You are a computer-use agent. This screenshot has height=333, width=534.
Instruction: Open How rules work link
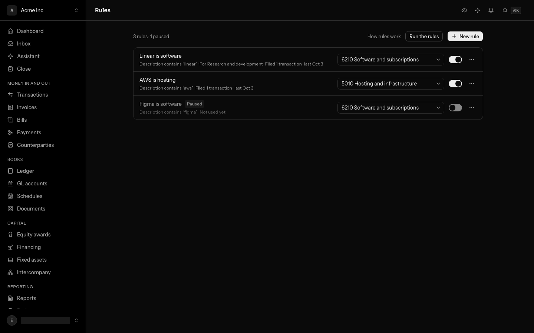tap(384, 36)
